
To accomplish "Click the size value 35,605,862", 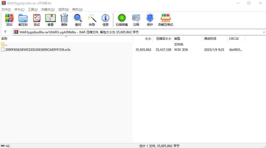I will [x=143, y=50].
